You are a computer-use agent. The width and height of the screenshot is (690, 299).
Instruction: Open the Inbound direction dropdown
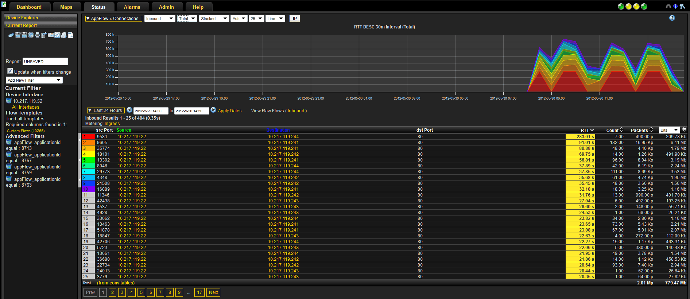[160, 19]
